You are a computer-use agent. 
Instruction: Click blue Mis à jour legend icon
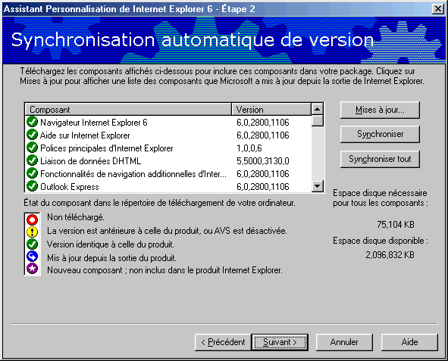pyautogui.click(x=32, y=257)
